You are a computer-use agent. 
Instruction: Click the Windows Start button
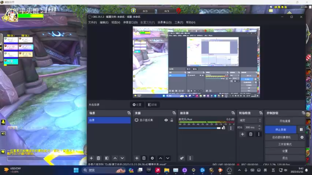[76, 170]
